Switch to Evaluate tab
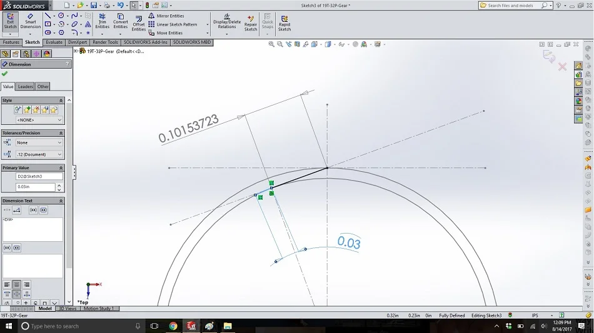594x333 pixels. click(54, 42)
